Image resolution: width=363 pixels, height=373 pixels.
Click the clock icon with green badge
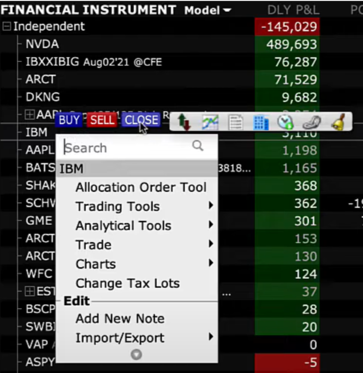point(285,122)
